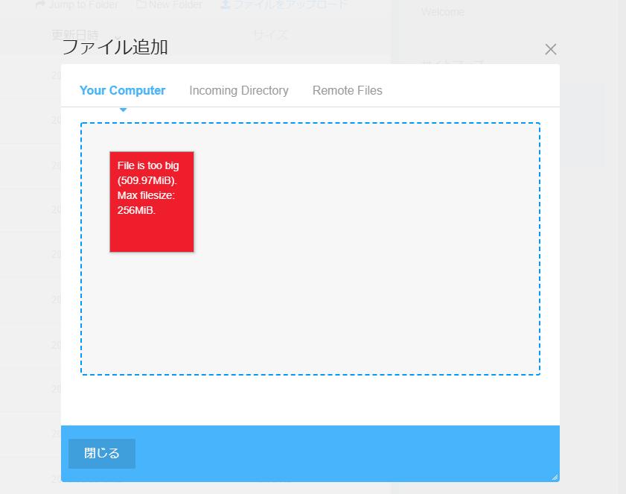Click the blue triangle under Your Computer
Image resolution: width=626 pixels, height=494 pixels.
(x=123, y=110)
